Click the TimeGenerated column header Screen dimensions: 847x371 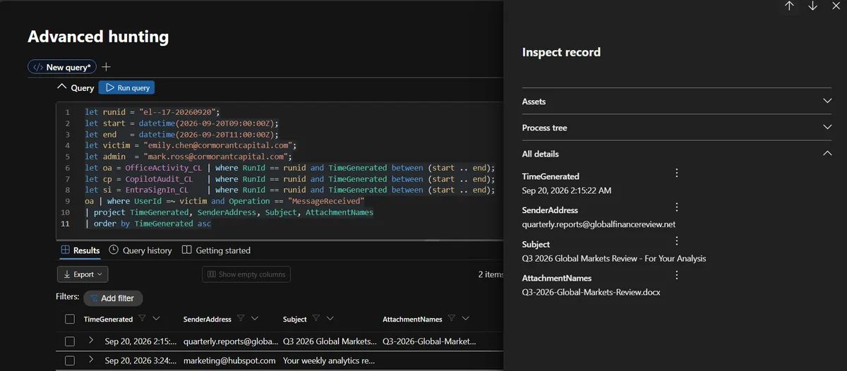point(108,319)
